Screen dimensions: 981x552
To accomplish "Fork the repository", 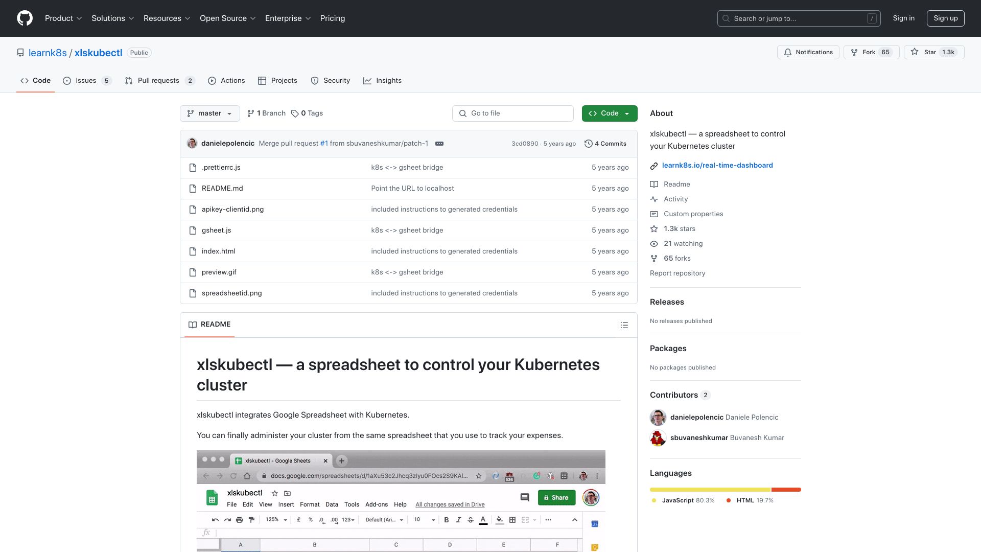I will pos(871,52).
